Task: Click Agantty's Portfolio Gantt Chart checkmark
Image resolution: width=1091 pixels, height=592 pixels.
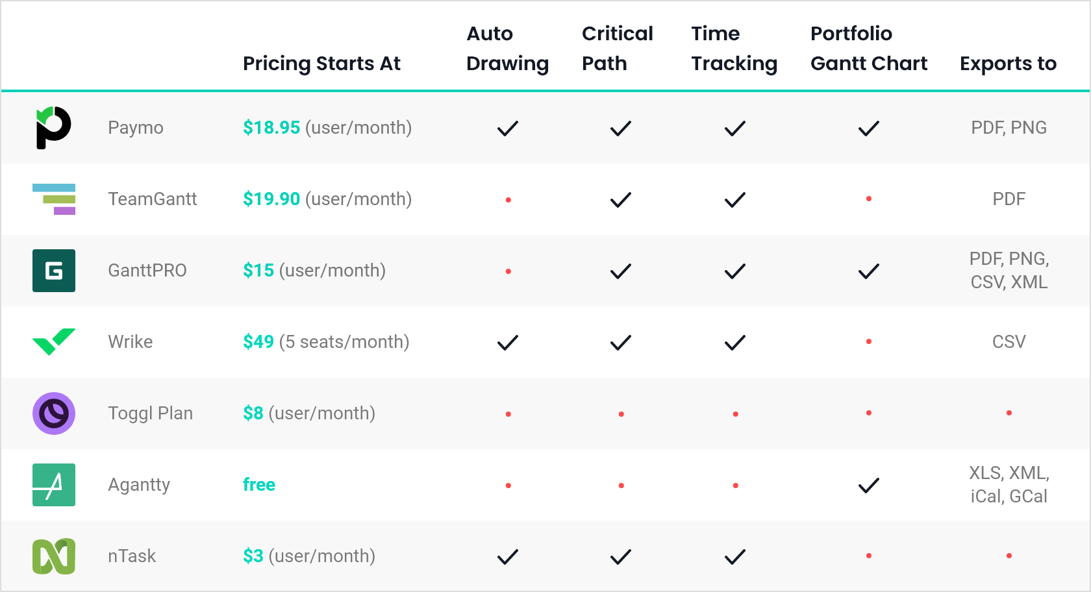Action: tap(869, 486)
